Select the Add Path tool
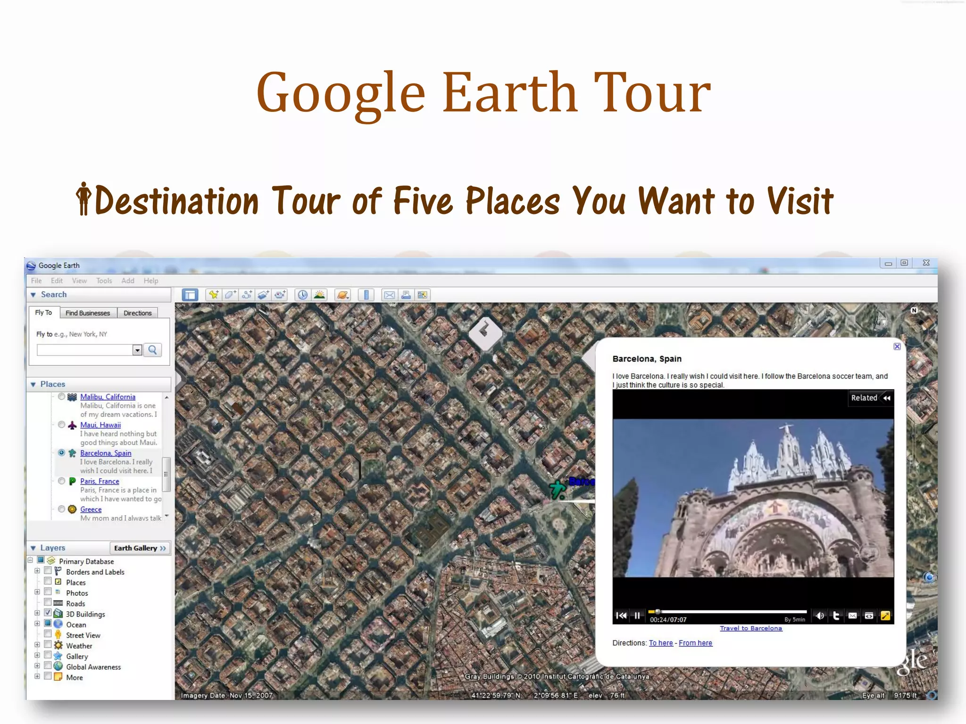This screenshot has width=966, height=724. tap(247, 295)
